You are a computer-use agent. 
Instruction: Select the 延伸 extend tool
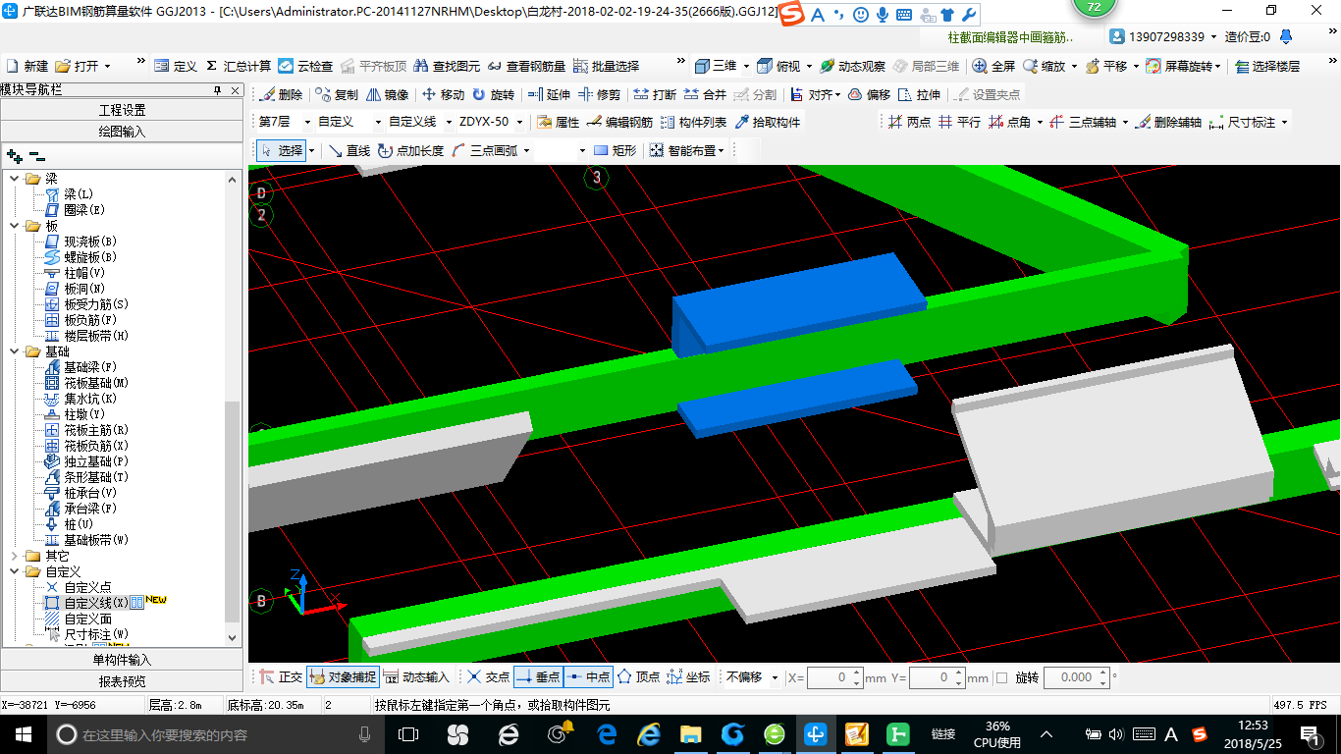(x=549, y=94)
